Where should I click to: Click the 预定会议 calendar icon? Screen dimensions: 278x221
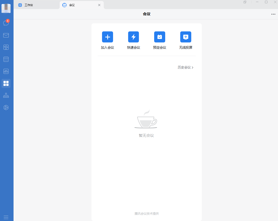(x=160, y=37)
